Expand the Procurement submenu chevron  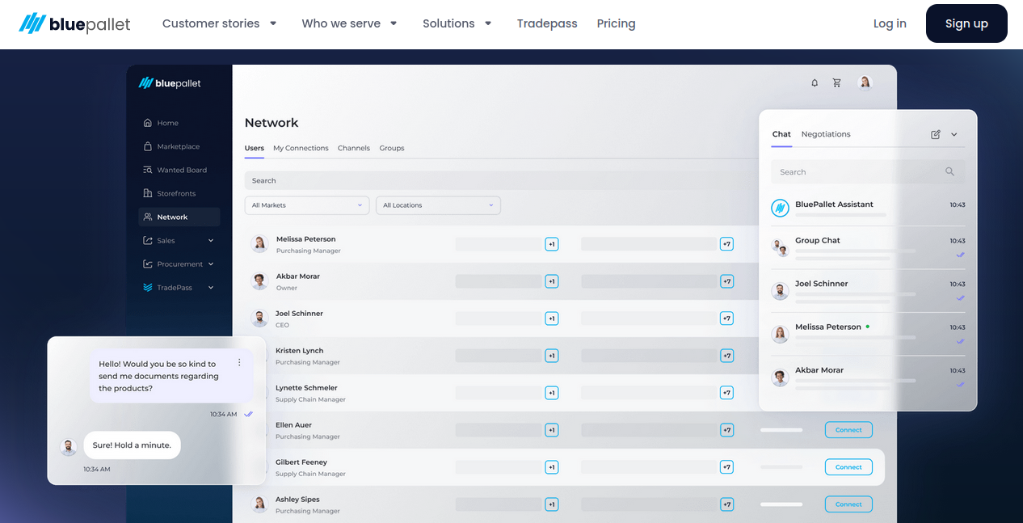click(x=211, y=264)
